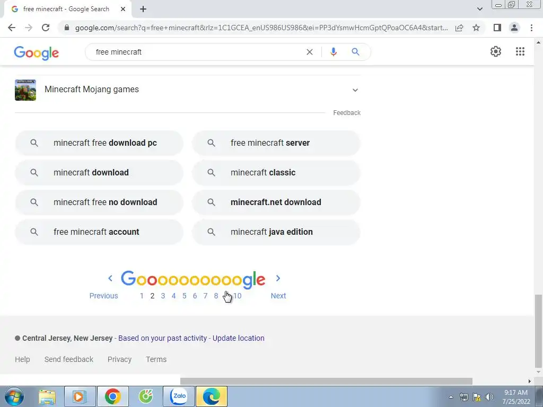543x407 pixels.
Task: Open File Explorer from taskbar
Action: click(47, 396)
